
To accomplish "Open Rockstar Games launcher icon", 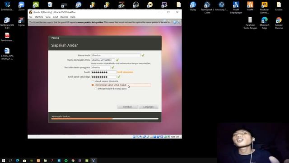I will pos(264,8).
